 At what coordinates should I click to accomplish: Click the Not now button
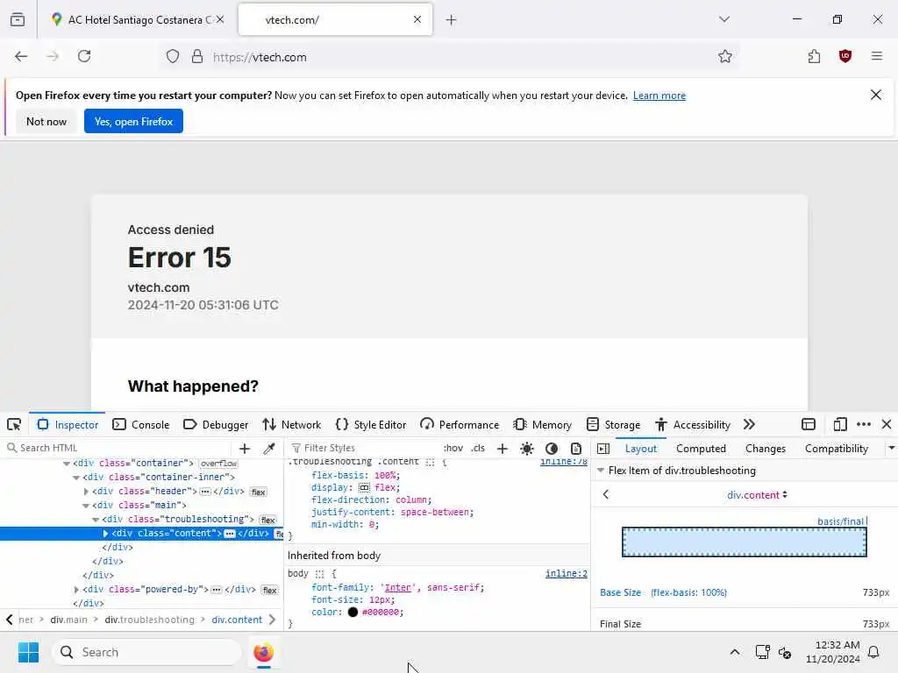click(x=46, y=121)
